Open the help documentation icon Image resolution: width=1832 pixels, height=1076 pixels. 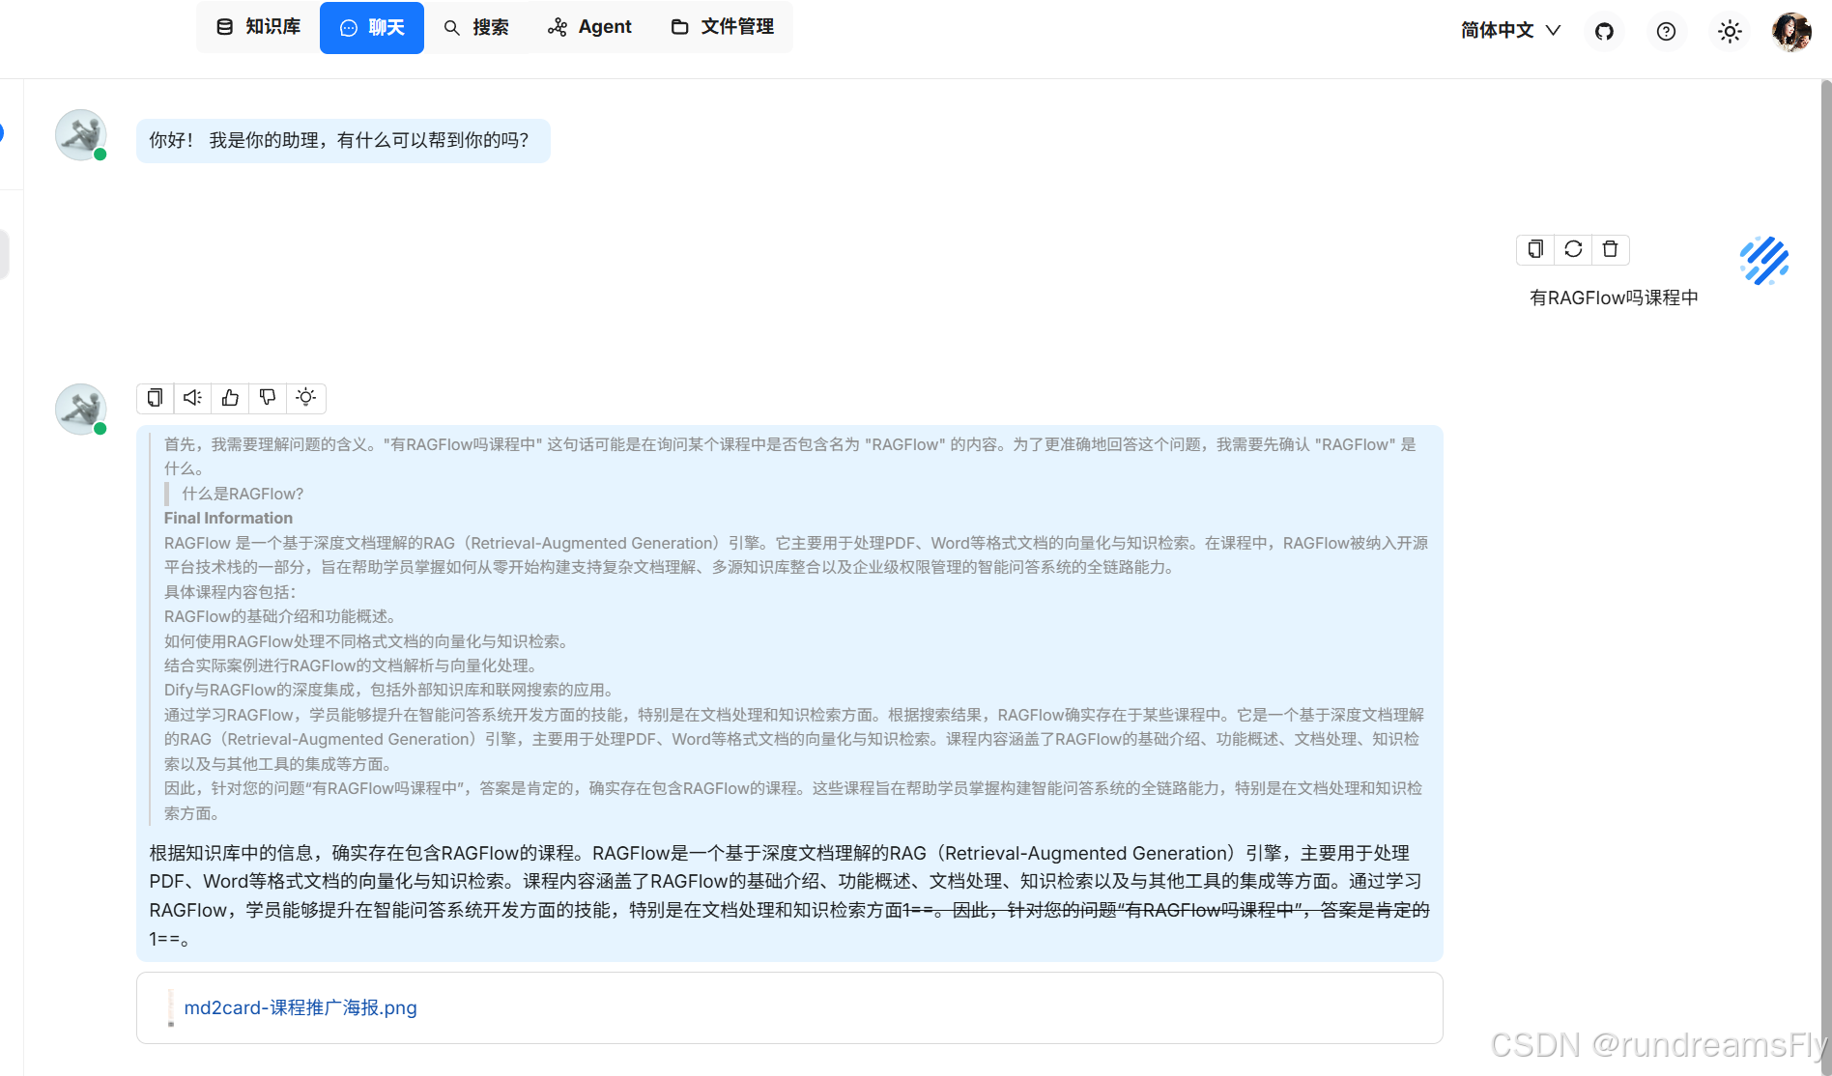tap(1666, 31)
